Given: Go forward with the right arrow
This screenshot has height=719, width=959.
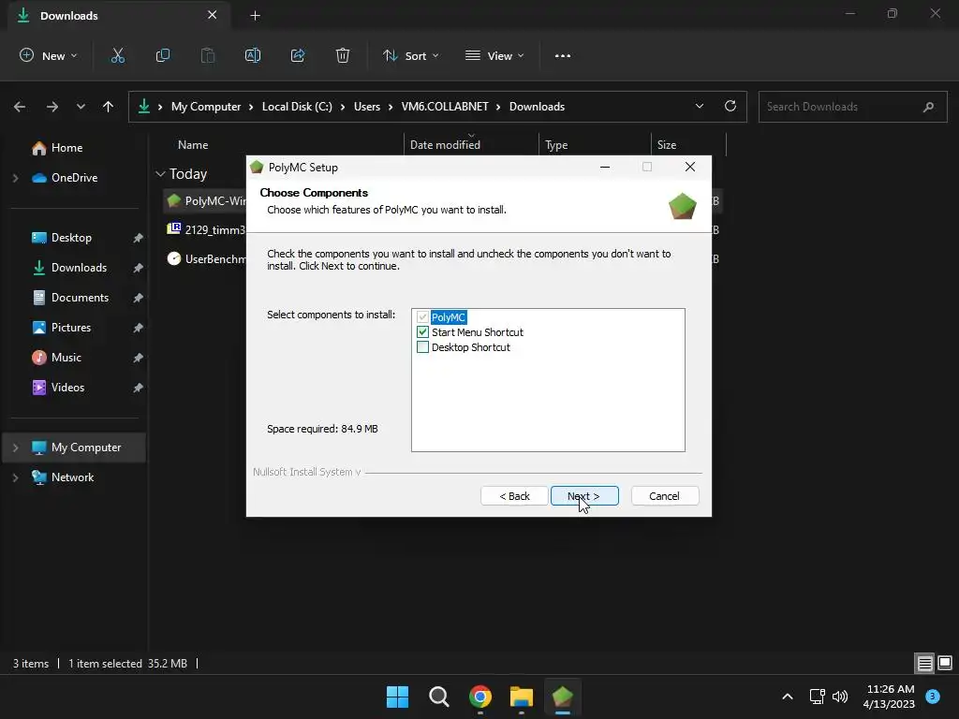Looking at the screenshot, I should [52, 107].
